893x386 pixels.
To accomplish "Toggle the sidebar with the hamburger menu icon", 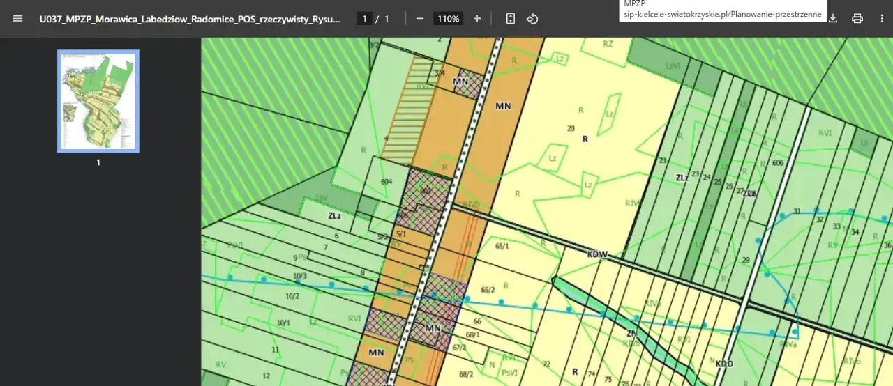I will coord(17,19).
